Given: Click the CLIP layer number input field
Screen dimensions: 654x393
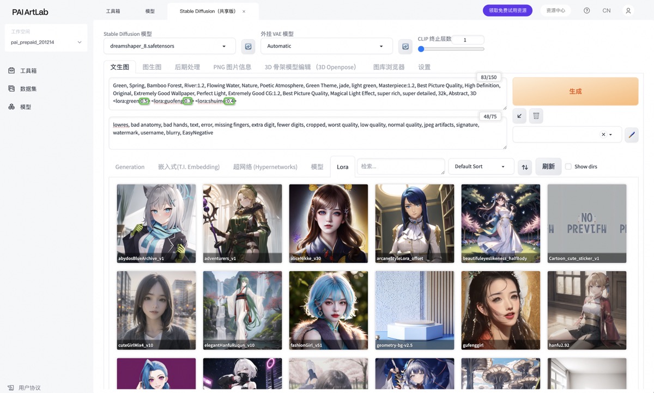Looking at the screenshot, I should click(x=468, y=40).
